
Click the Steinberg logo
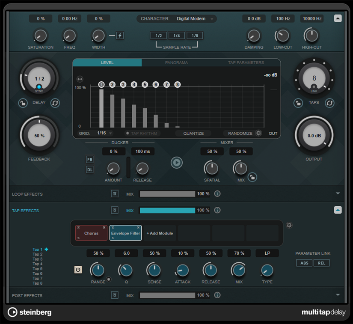click(x=30, y=312)
